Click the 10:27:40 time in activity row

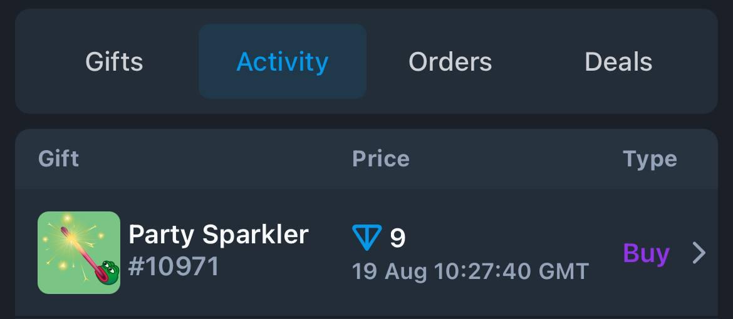click(x=483, y=272)
